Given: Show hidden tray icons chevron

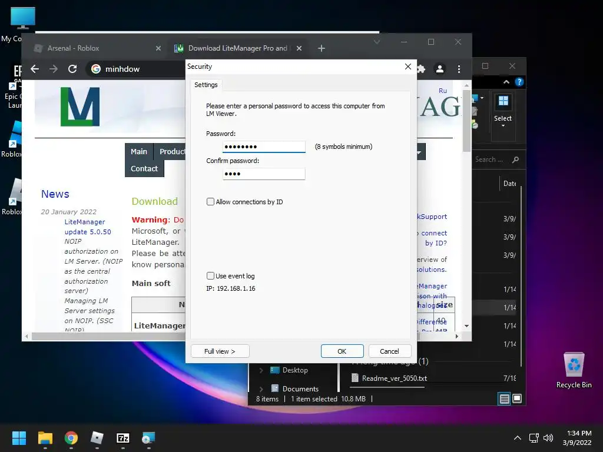Looking at the screenshot, I should pos(518,438).
